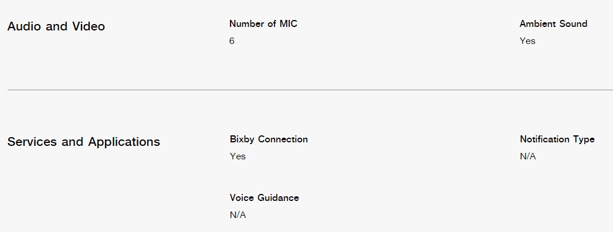Click the N/A value under Voice Guidance

pos(238,215)
